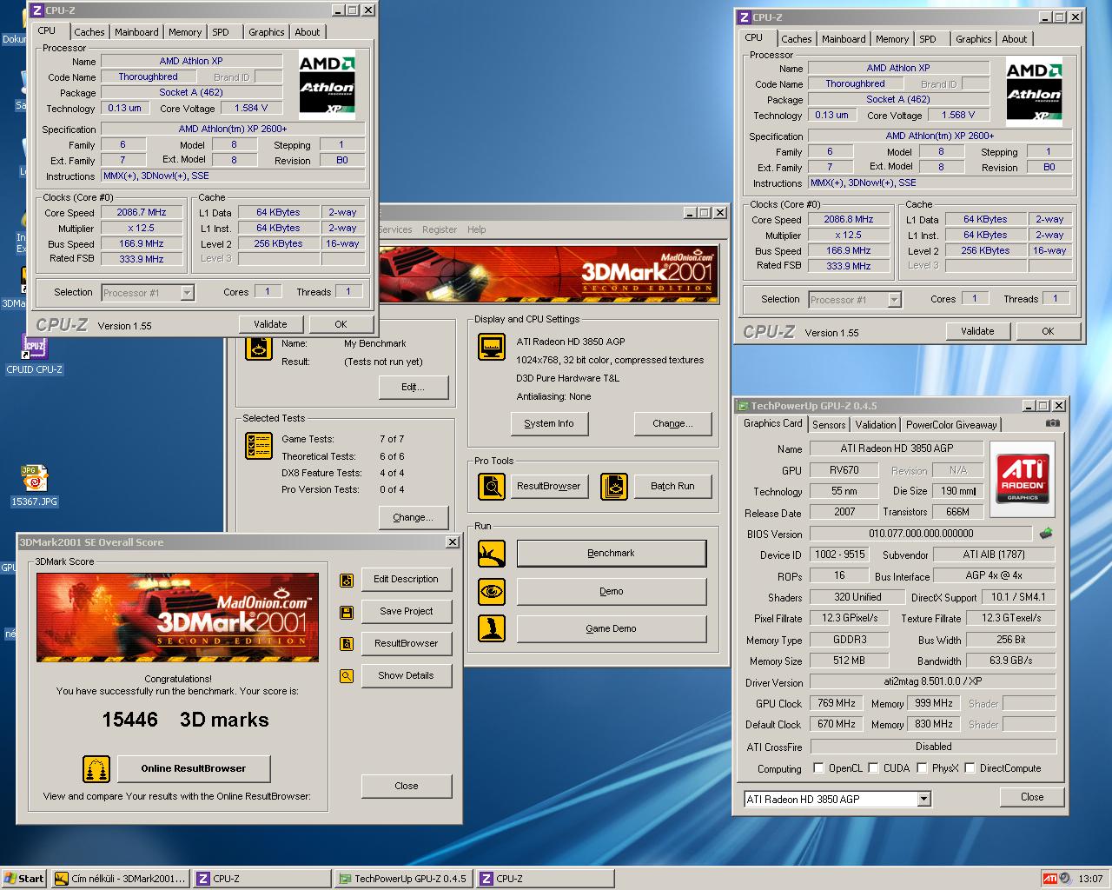Start the Benchmark button in 3DMark
Screen dimensions: 1112x890
(x=612, y=554)
